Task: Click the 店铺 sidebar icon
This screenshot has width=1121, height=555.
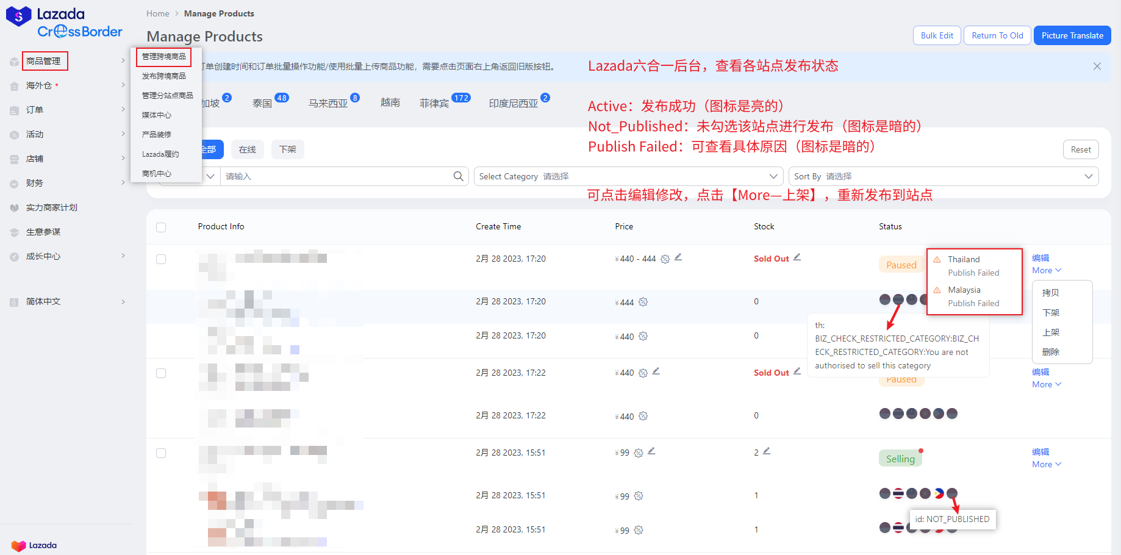Action: [14, 159]
